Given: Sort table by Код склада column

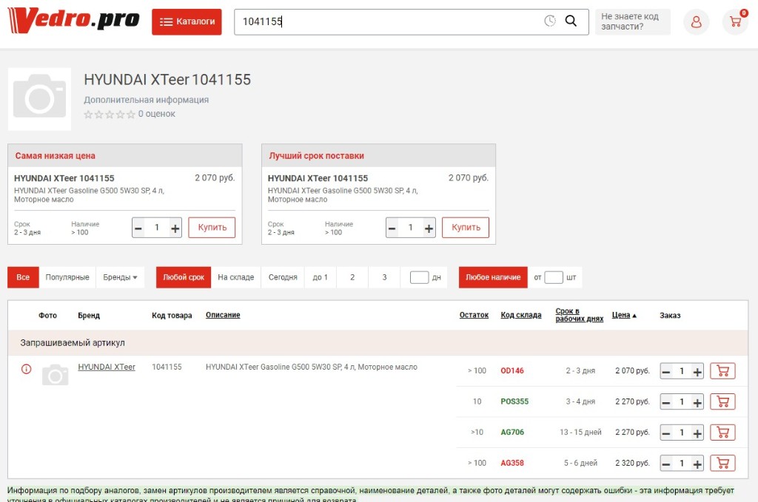Looking at the screenshot, I should click(x=521, y=315).
